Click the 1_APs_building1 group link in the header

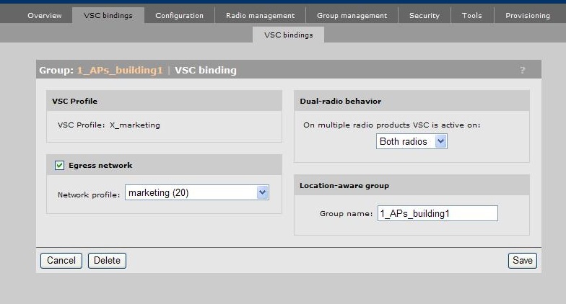(120, 70)
